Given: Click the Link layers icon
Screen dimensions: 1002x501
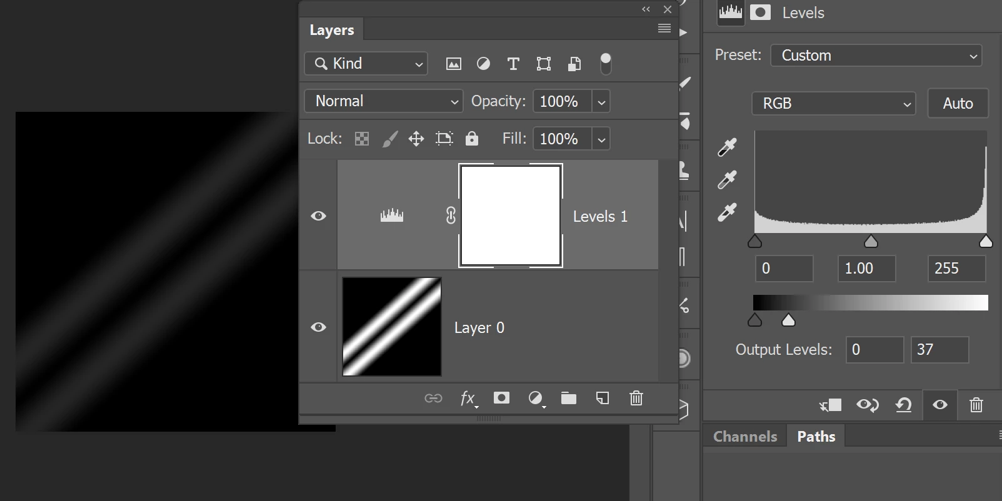Looking at the screenshot, I should [433, 399].
